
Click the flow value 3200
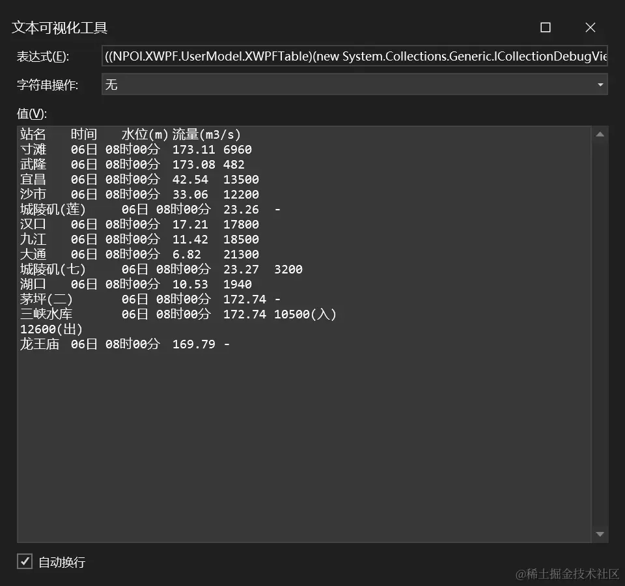288,269
